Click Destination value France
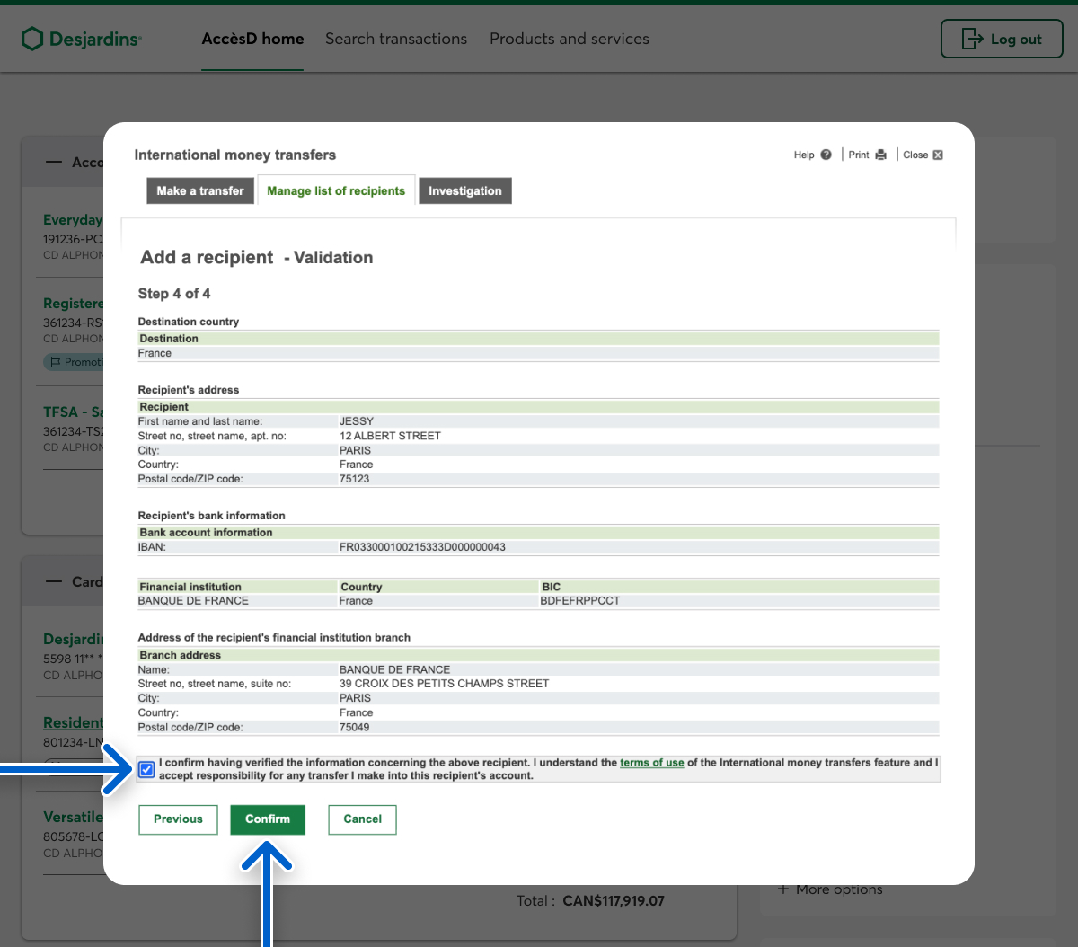 (x=155, y=353)
